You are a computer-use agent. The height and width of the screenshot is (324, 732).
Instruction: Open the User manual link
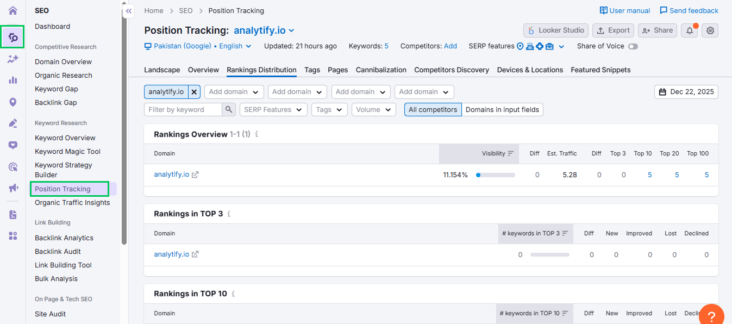point(624,11)
